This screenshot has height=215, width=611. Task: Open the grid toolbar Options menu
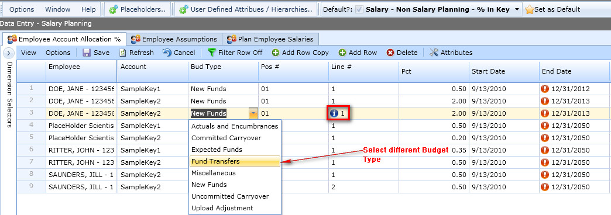pyautogui.click(x=58, y=53)
